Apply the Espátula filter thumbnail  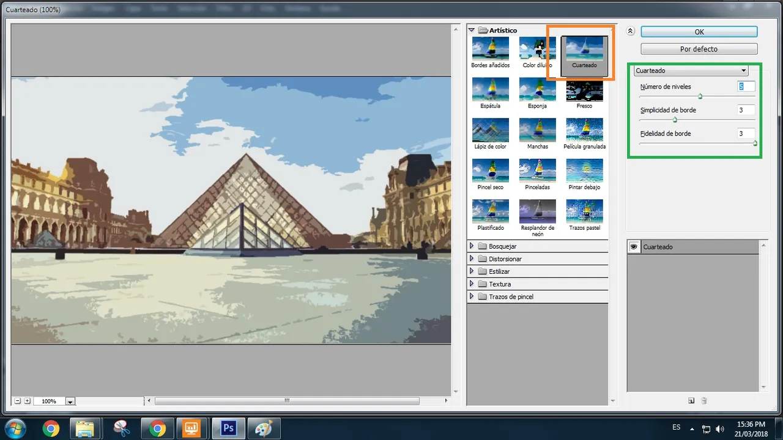point(490,93)
